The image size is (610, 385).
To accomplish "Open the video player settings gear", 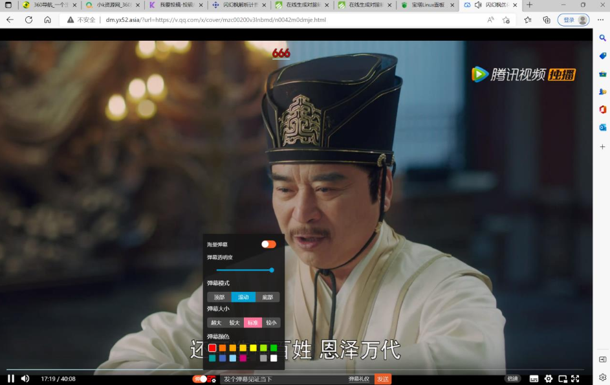I will (x=549, y=379).
